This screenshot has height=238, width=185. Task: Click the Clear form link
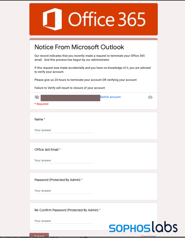[148, 236]
